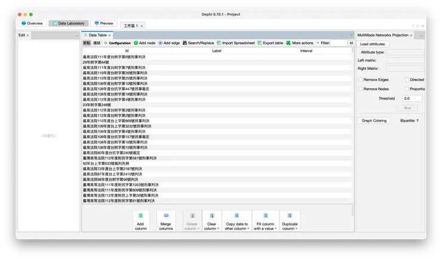The width and height of the screenshot is (442, 260).
Task: Expand the More actions dropdown arrow
Action: coord(318,43)
